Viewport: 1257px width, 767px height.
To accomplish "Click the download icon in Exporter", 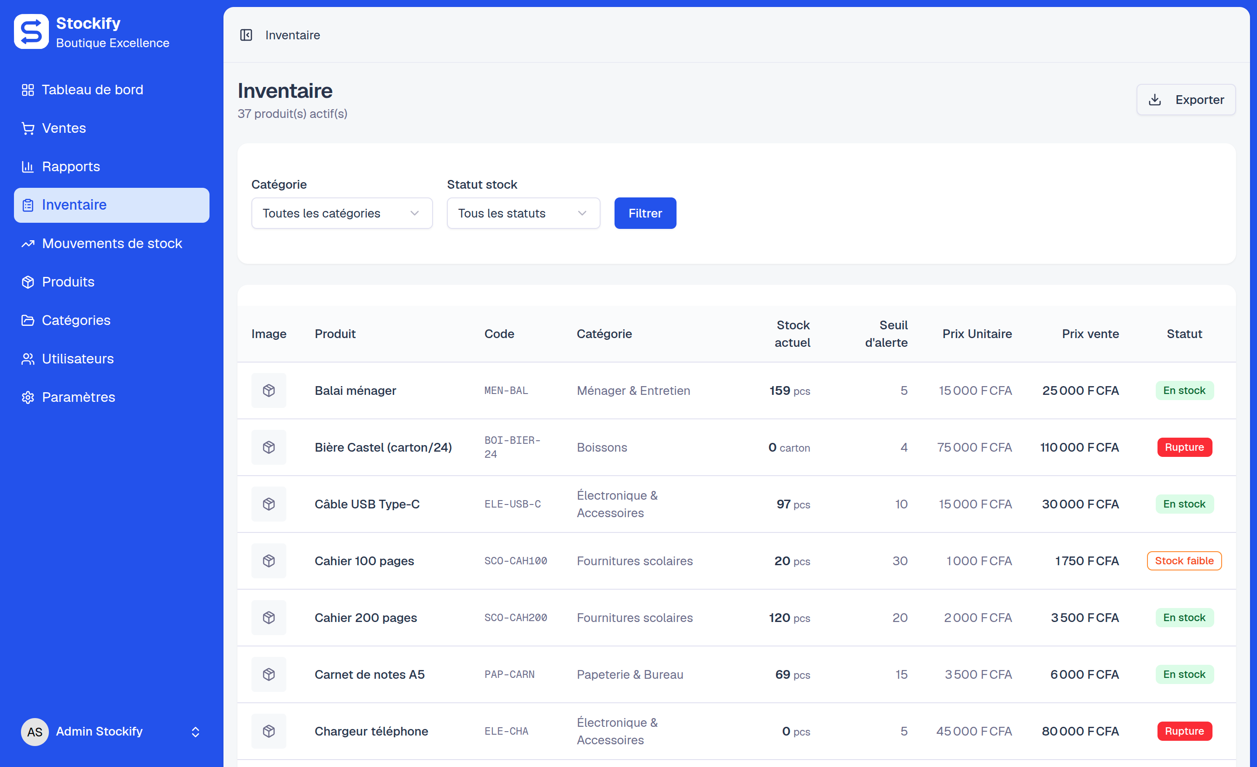I will click(x=1155, y=100).
